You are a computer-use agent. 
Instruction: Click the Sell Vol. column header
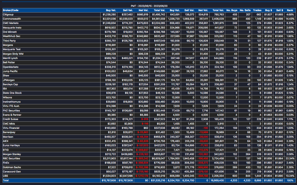(x=189, y=10)
